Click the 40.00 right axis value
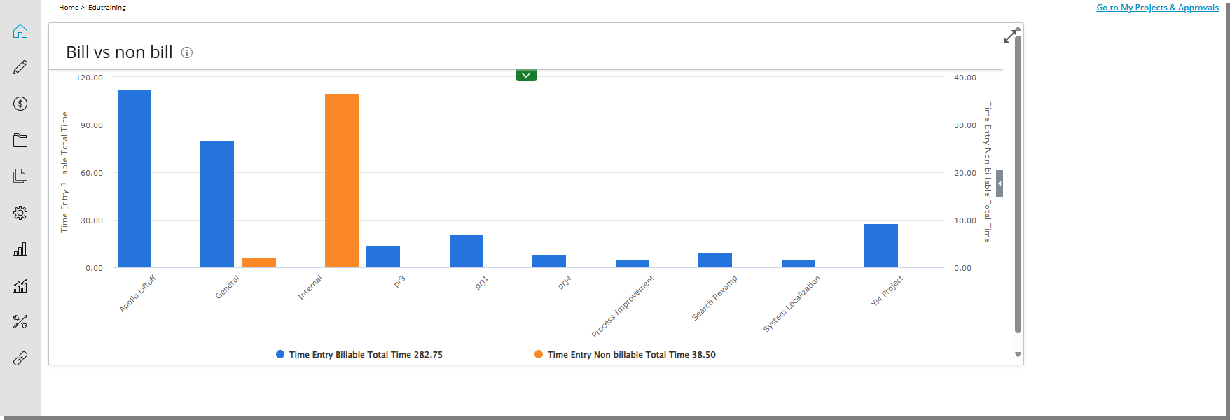1230x420 pixels. tap(965, 78)
